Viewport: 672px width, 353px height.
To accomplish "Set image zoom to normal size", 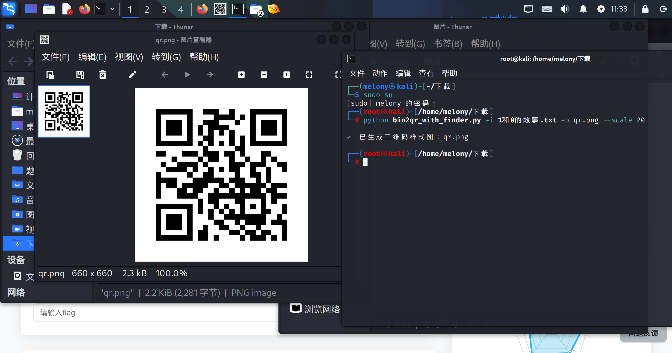I will 287,75.
